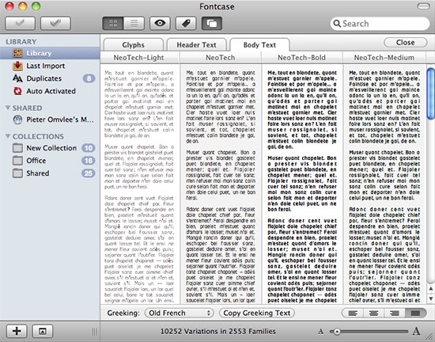This screenshot has height=342, width=435.
Task: Click the vertical scrollbar thumb
Action: click(x=430, y=93)
